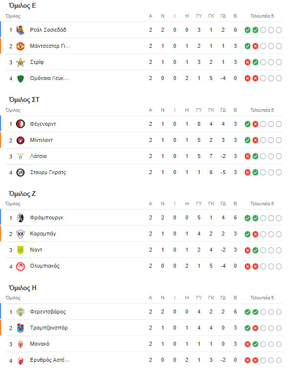Screen dimensions: 293x371
Task: Click the Όμιλος Η group heading
Action: 22,288
